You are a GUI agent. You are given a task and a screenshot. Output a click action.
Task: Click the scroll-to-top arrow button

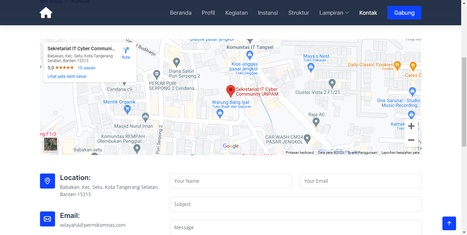(449, 223)
